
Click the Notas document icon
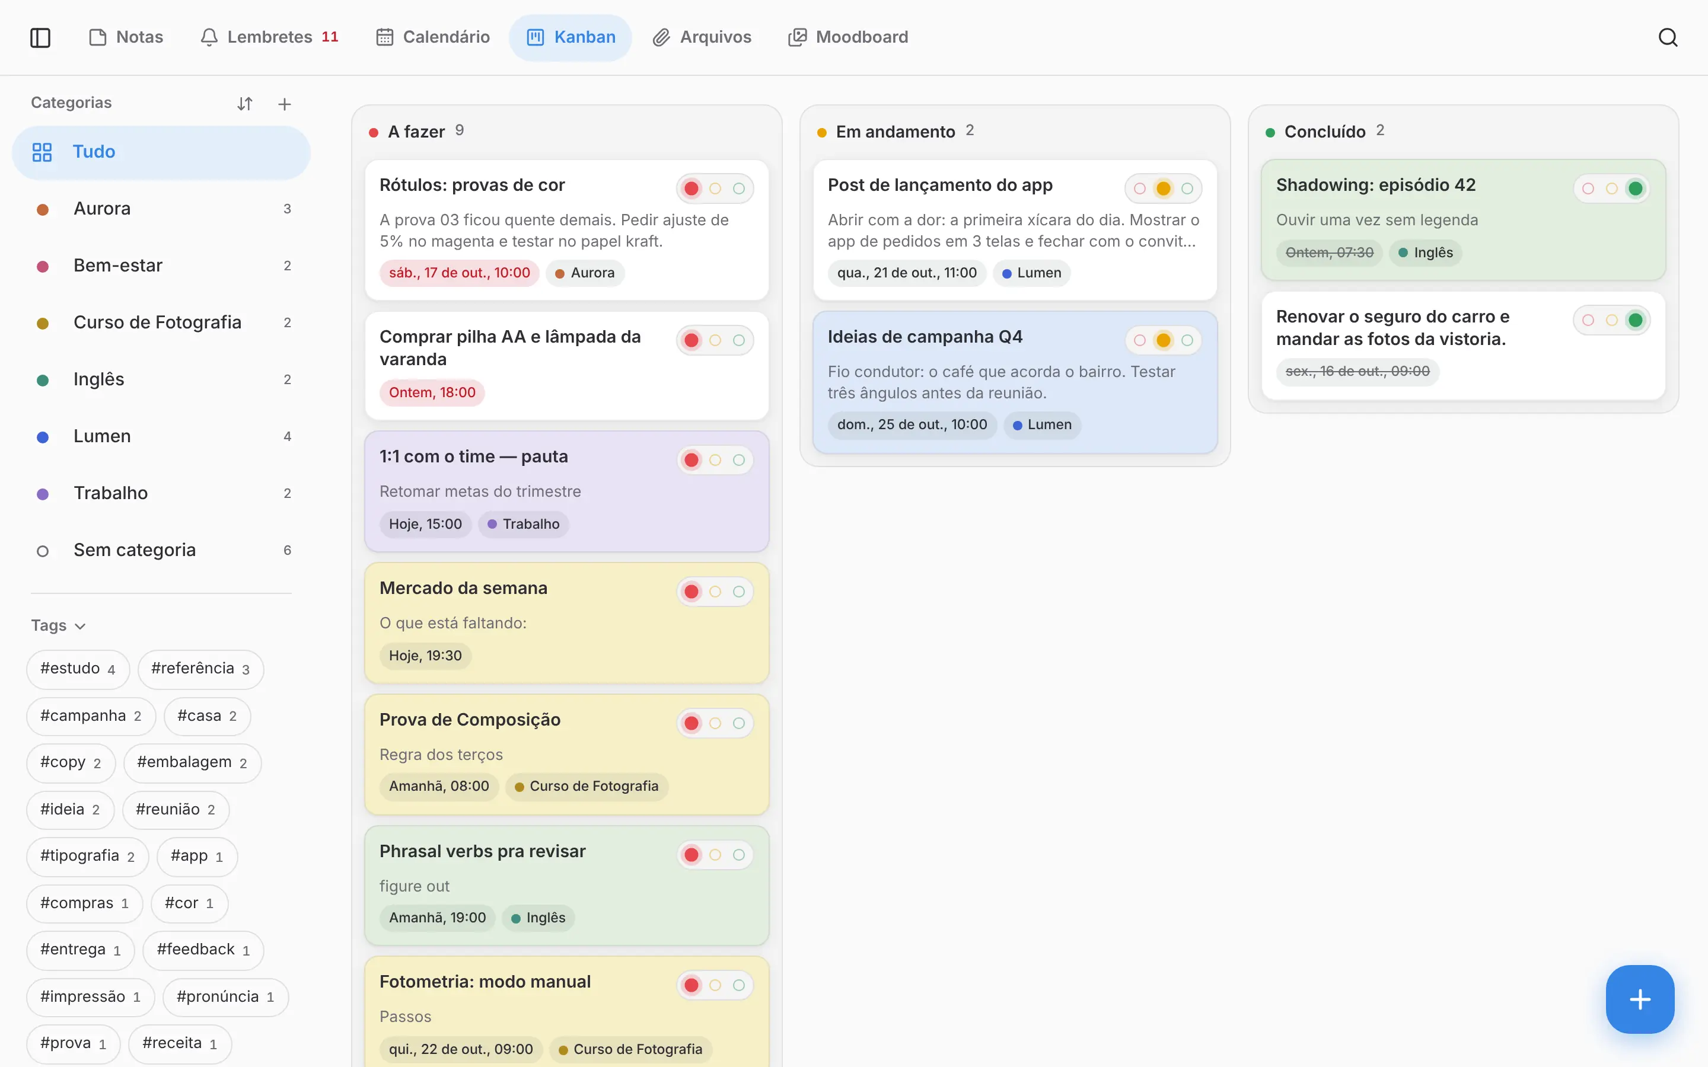pos(97,37)
